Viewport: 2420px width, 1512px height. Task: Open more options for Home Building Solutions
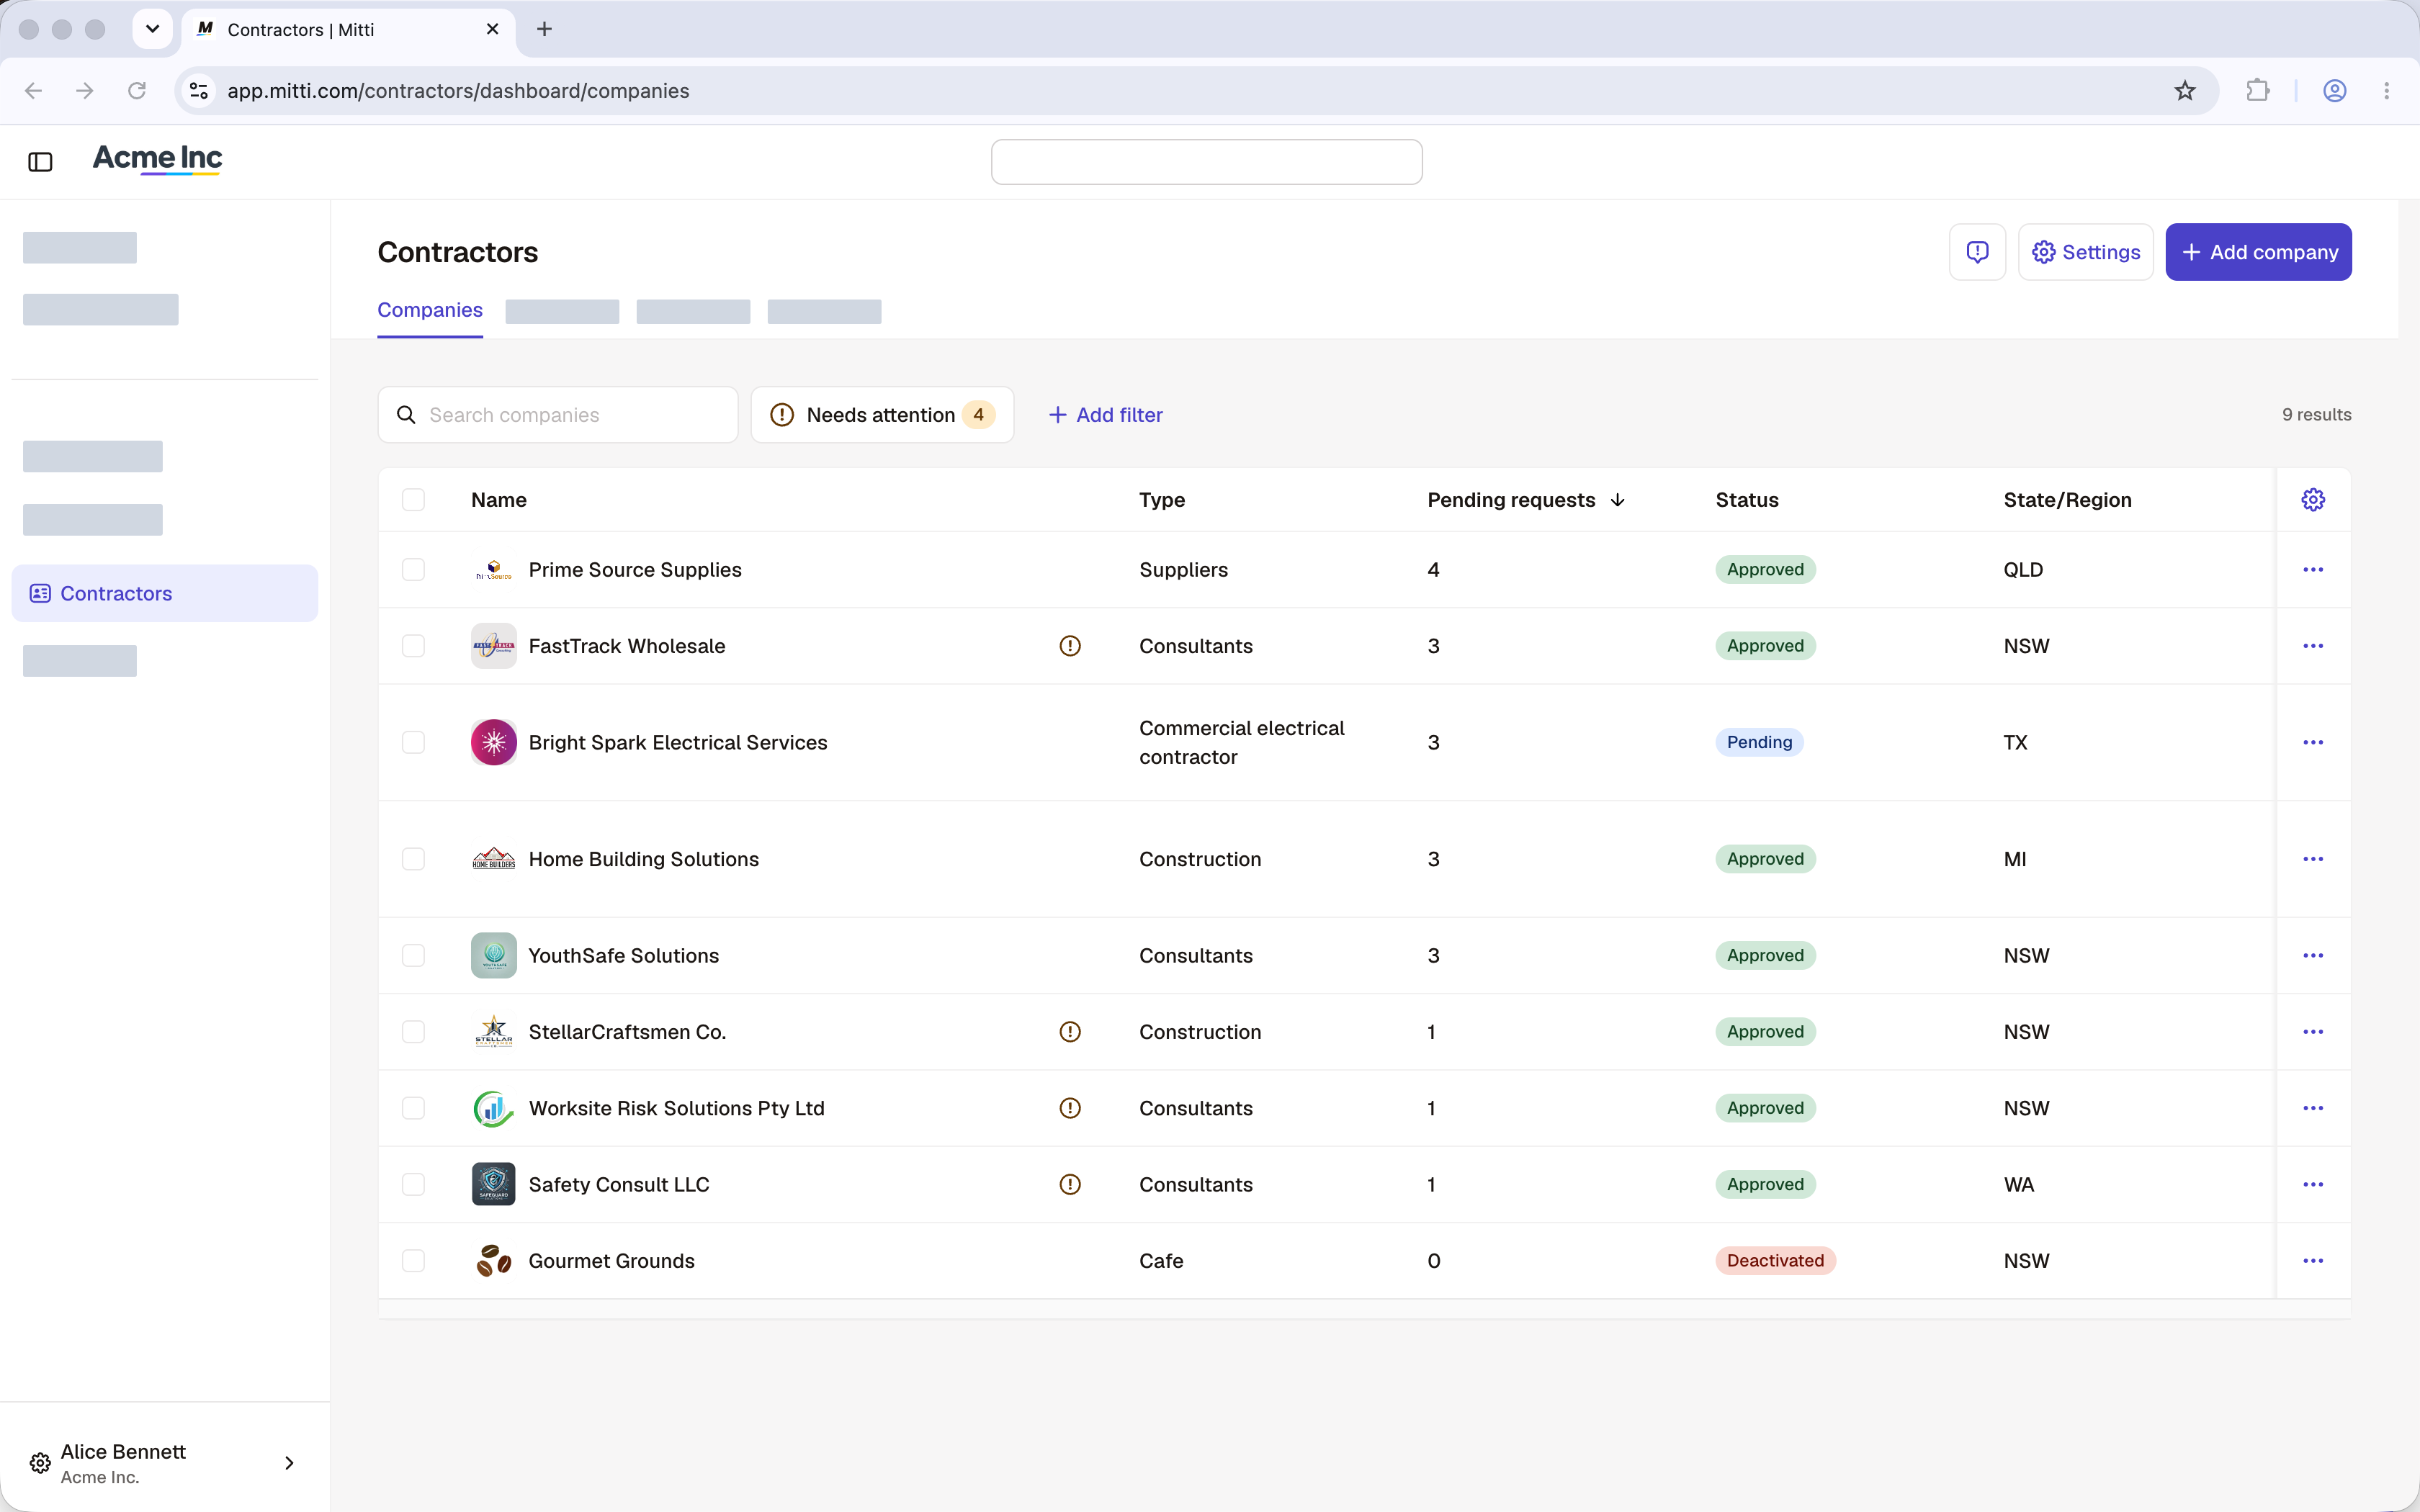pyautogui.click(x=2313, y=859)
